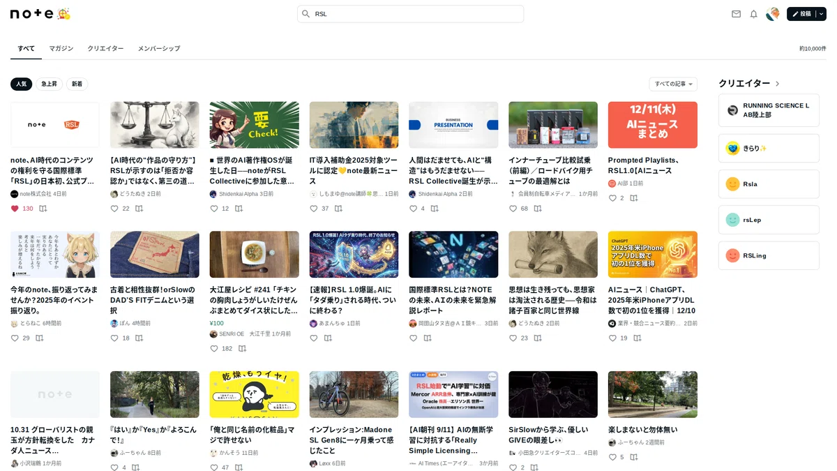Screen dimensions: 837x471
Task: Switch to the マガジン tab
Action: coord(61,48)
